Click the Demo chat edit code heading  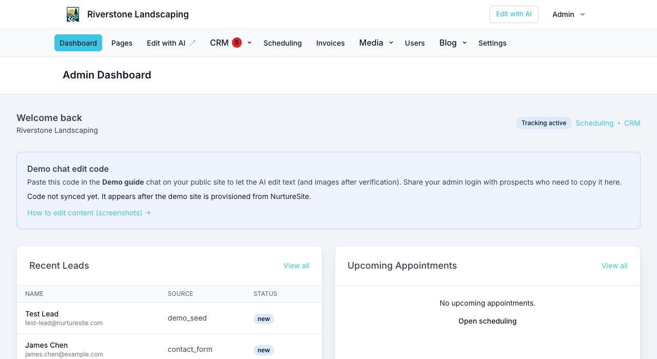click(68, 169)
